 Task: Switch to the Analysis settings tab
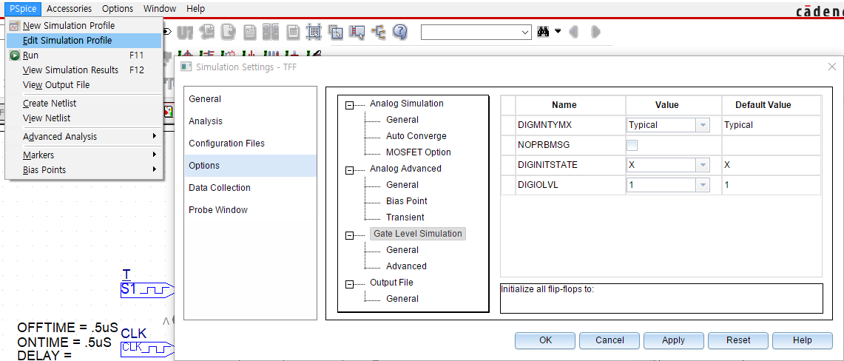coord(250,121)
